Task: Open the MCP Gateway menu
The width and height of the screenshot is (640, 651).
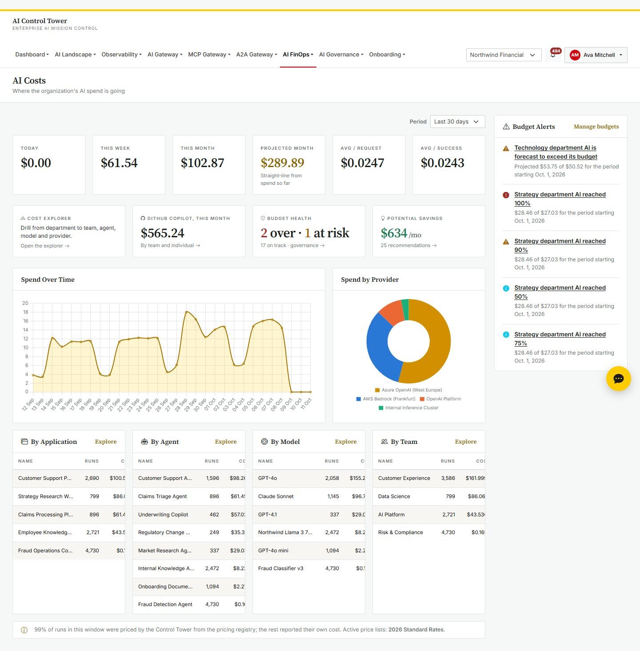Action: [209, 55]
